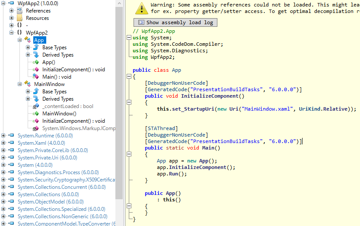Collapse the WpfApp2 namespace node
Viewport: 360px width, 226px height.
point(12,32)
